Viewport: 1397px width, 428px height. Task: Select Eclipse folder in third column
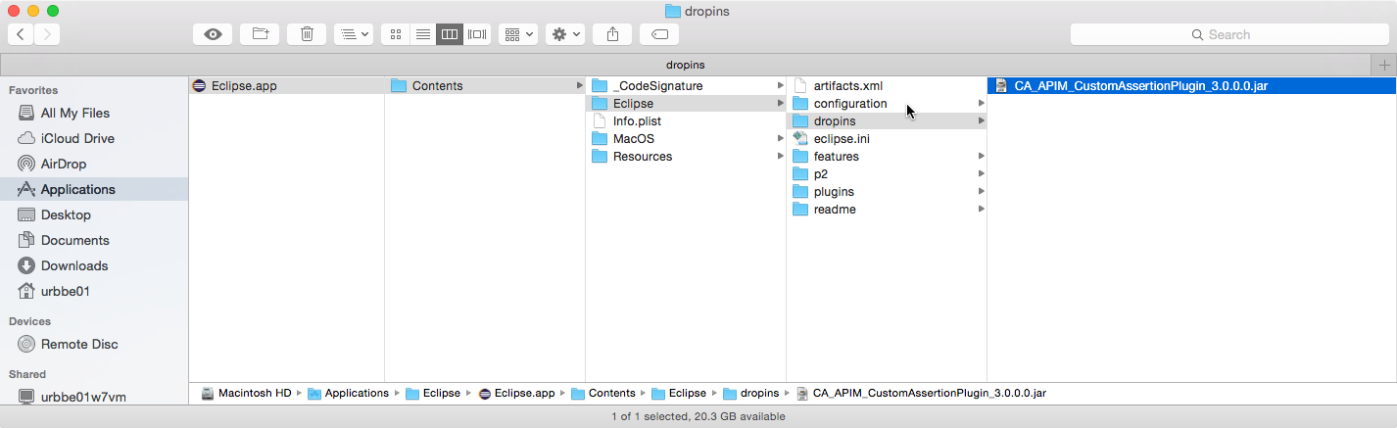point(686,103)
